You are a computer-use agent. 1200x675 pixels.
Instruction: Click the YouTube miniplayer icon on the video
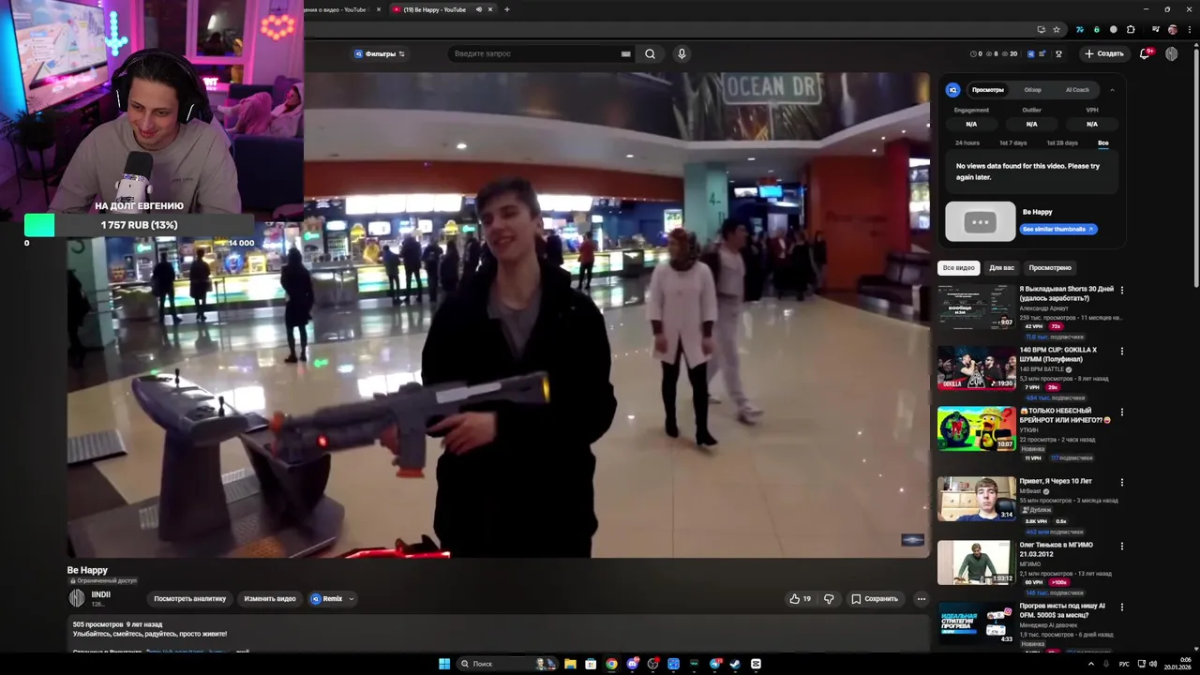click(x=912, y=540)
